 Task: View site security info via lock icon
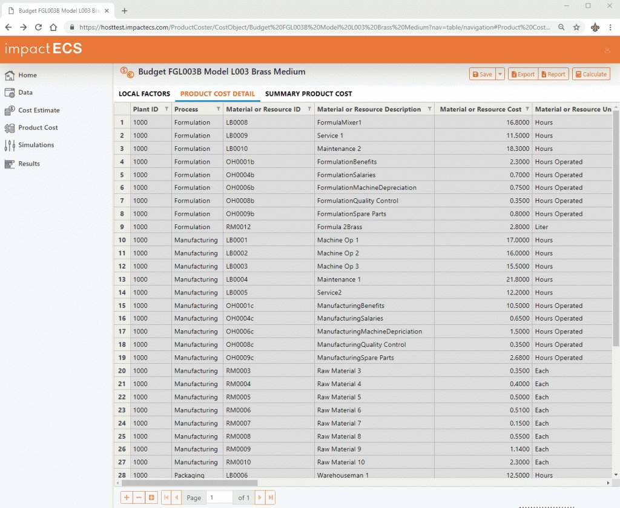72,27
